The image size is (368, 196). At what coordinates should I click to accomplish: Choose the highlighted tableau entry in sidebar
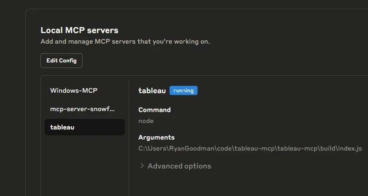(85, 127)
